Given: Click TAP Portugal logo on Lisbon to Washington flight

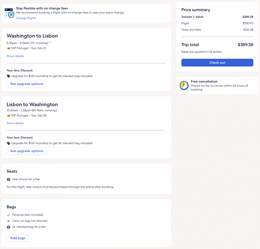Looking at the screenshot, I should point(8,116).
